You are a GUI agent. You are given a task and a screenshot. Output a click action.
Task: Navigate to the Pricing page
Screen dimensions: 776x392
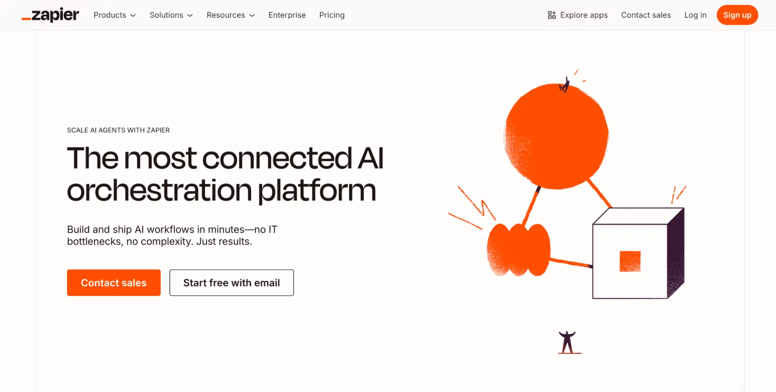[x=332, y=15]
